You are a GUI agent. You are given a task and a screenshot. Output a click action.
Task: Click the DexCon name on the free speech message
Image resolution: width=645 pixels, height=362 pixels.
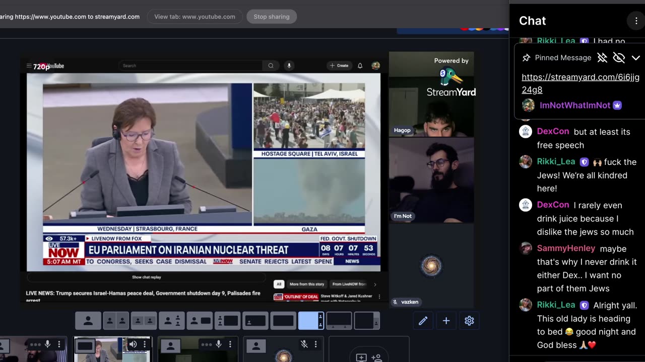click(553, 131)
